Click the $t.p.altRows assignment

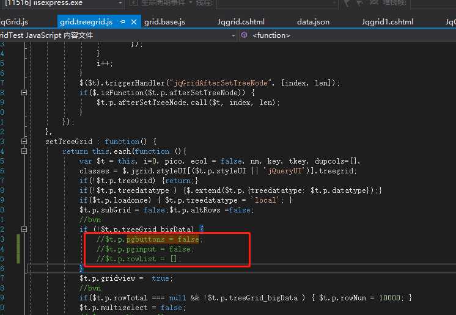(211, 210)
